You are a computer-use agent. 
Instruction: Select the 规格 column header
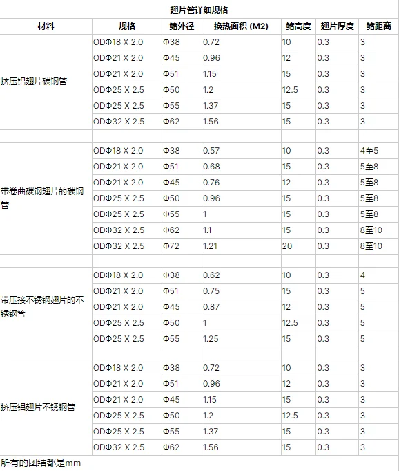[127, 26]
